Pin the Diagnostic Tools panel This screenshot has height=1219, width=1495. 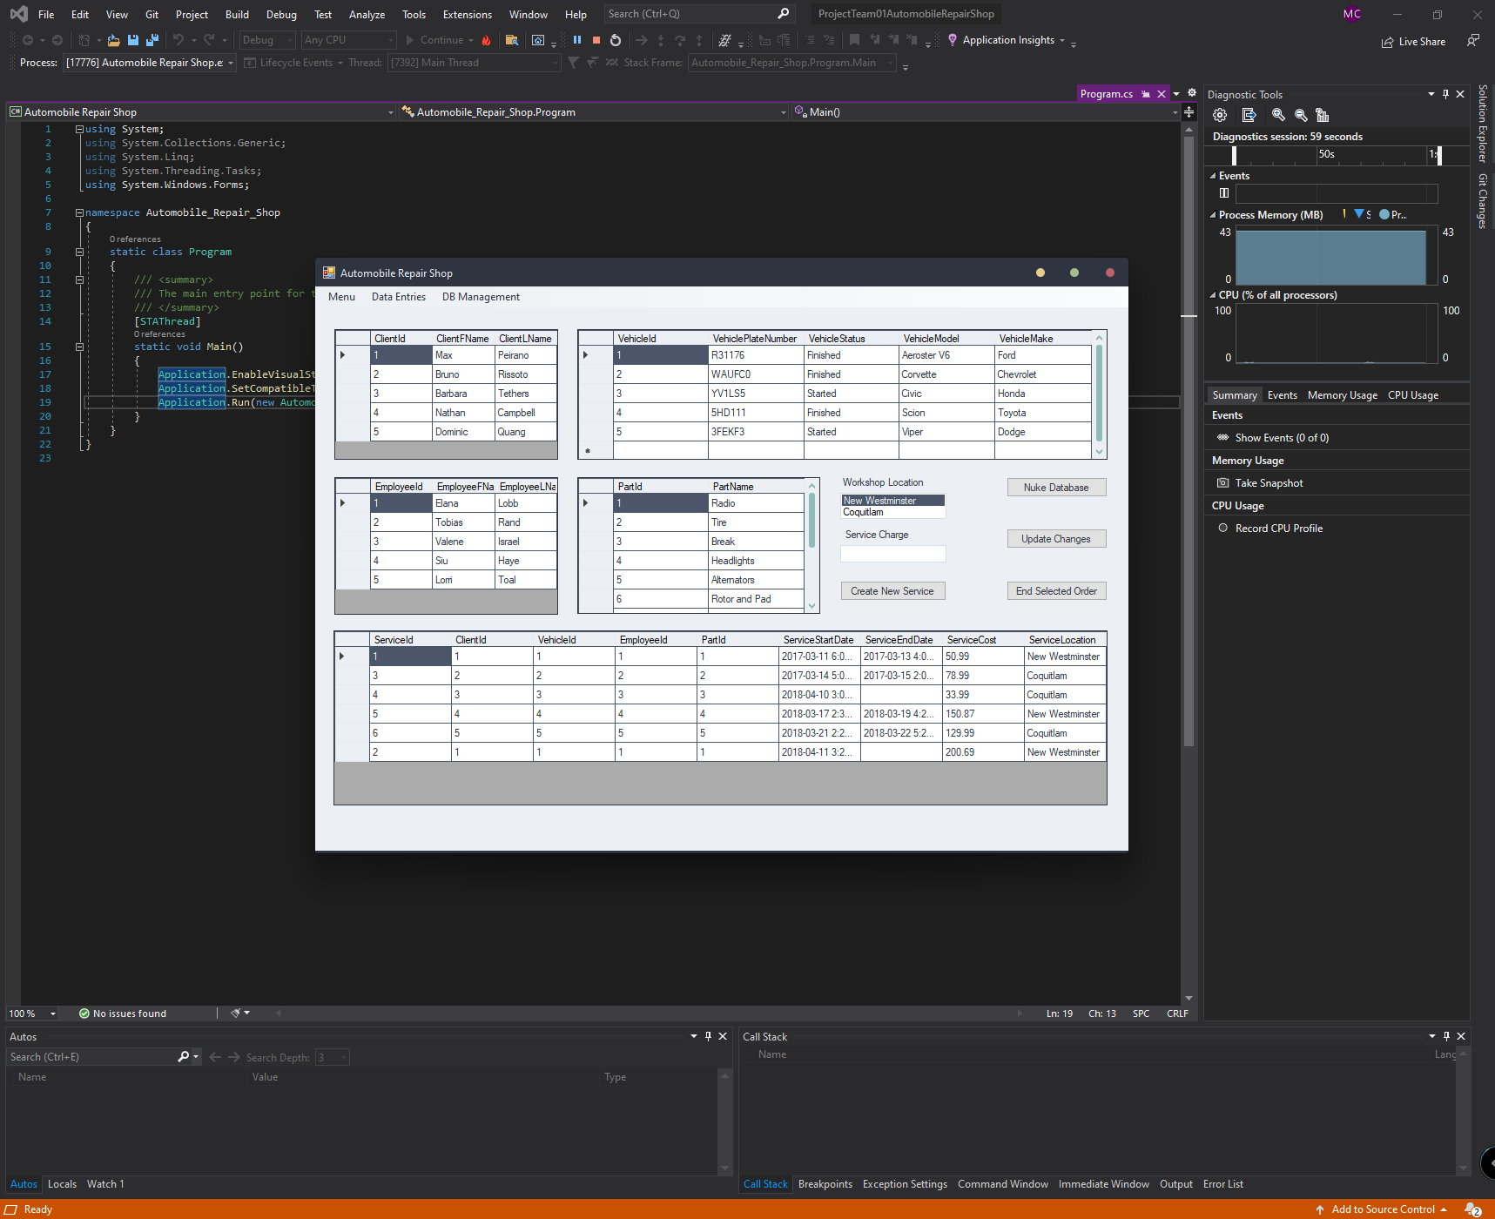pyautogui.click(x=1445, y=94)
